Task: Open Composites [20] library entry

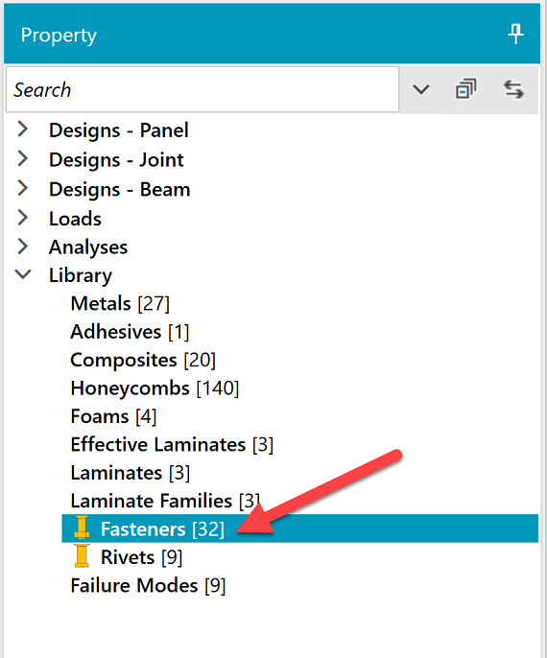Action: (143, 360)
